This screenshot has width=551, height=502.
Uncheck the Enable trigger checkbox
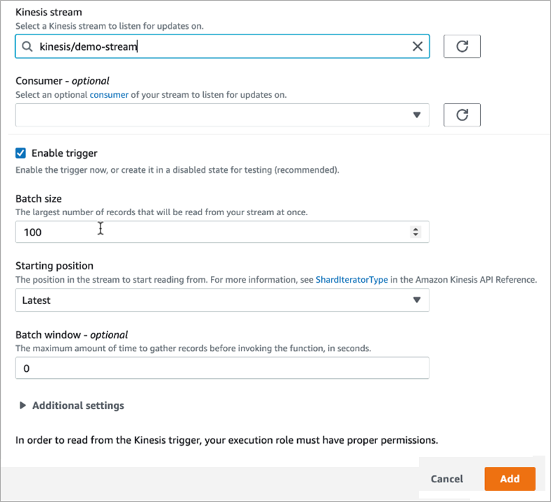[x=20, y=153]
